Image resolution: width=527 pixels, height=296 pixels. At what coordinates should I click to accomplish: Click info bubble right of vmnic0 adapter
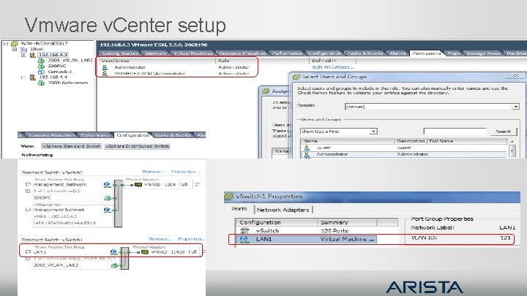click(198, 184)
